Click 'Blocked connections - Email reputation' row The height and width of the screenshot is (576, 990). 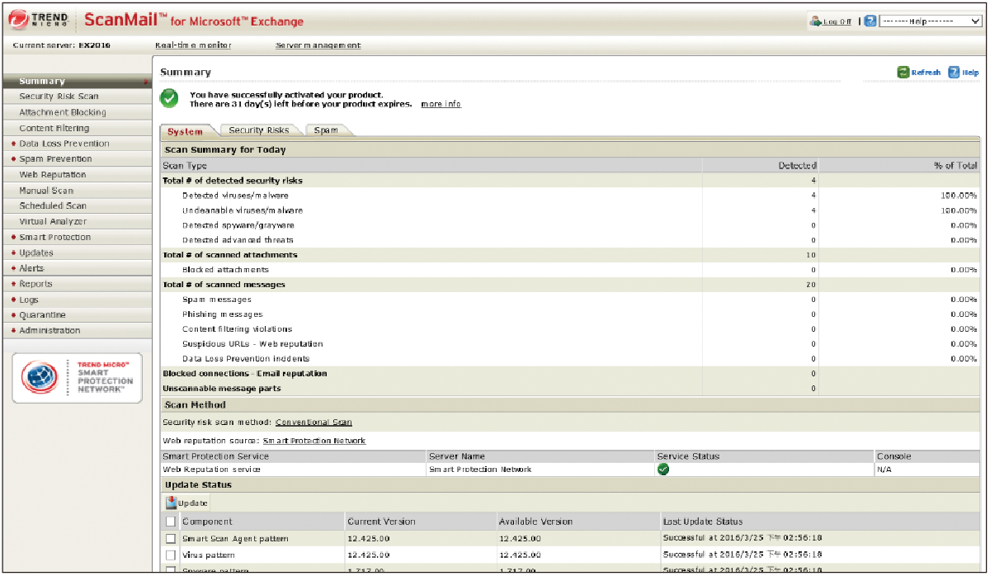[570, 374]
